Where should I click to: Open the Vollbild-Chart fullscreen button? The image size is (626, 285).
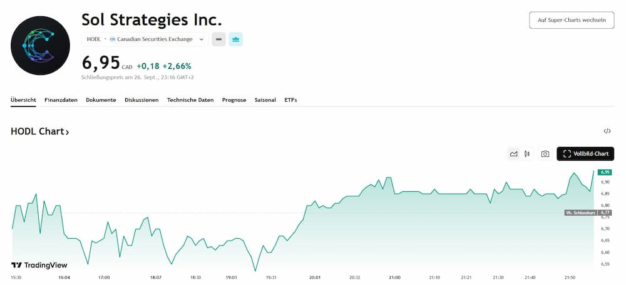point(585,154)
